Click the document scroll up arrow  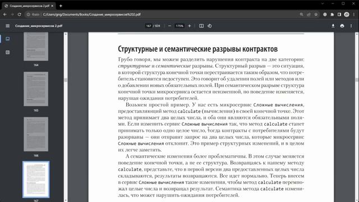tap(357, 34)
